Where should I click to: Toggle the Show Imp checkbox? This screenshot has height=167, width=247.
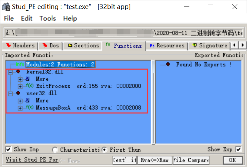click(8, 149)
